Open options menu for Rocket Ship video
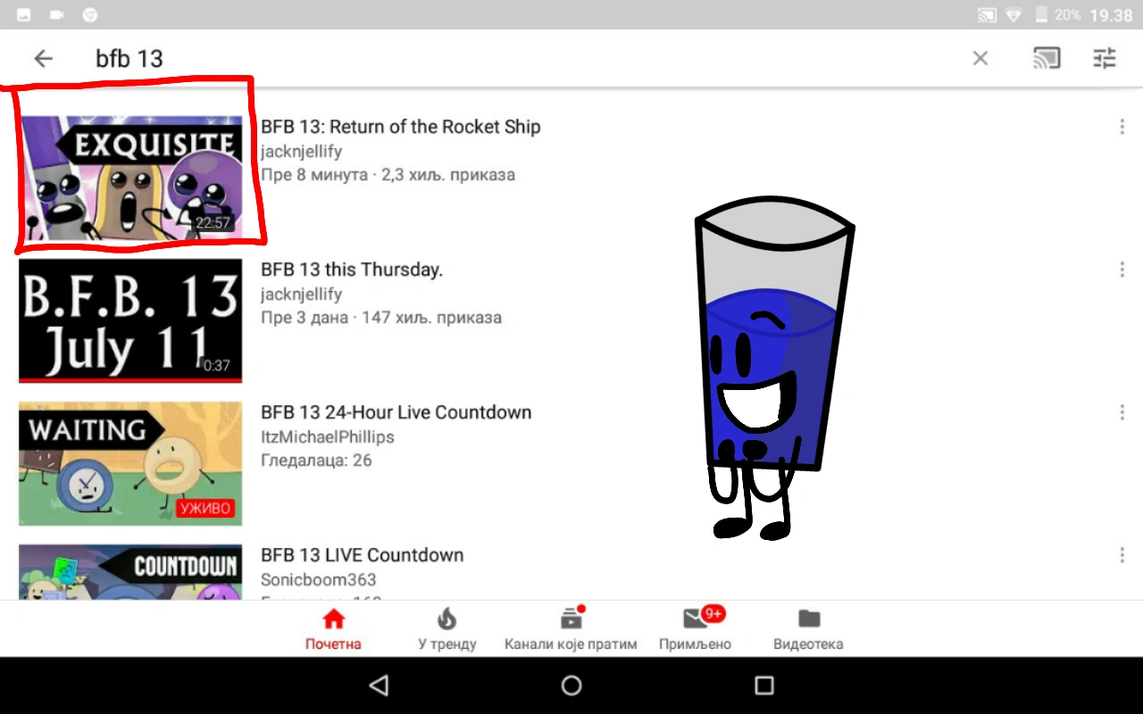This screenshot has width=1143, height=714. point(1122,127)
